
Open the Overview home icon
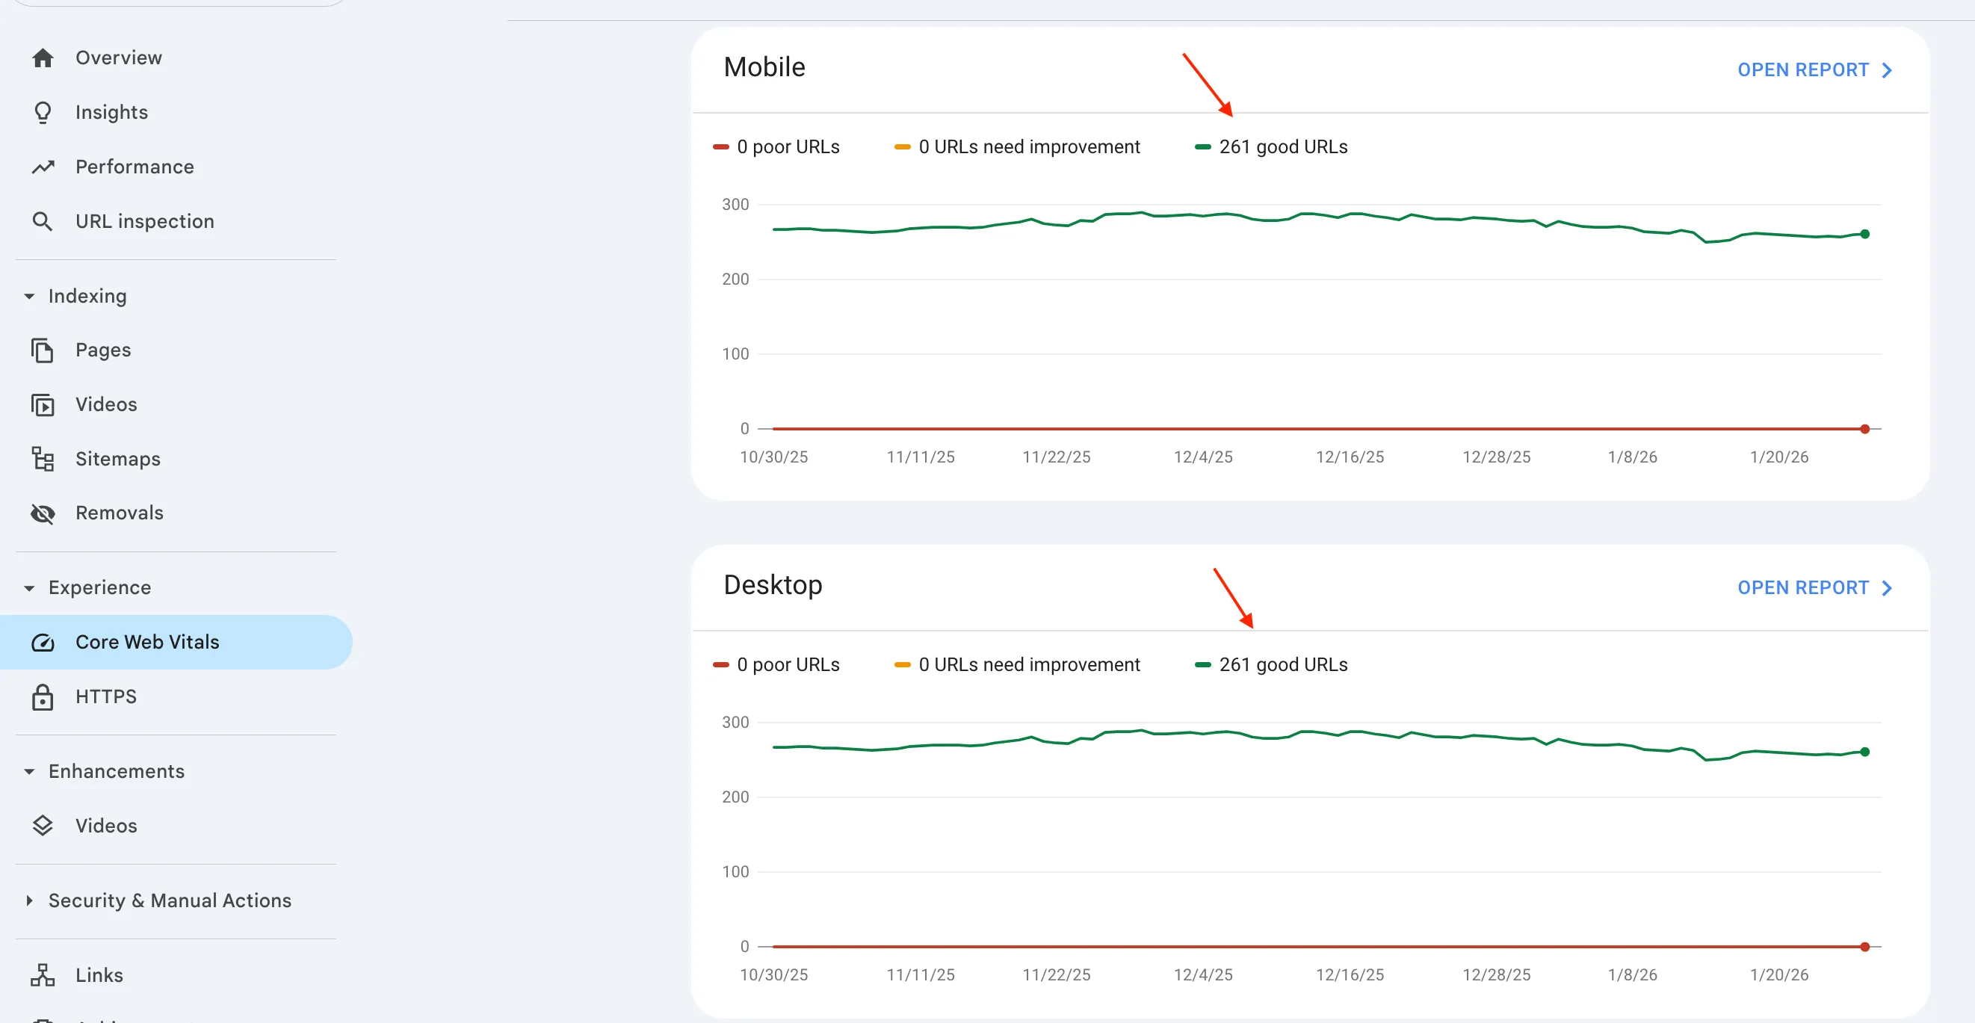click(43, 57)
